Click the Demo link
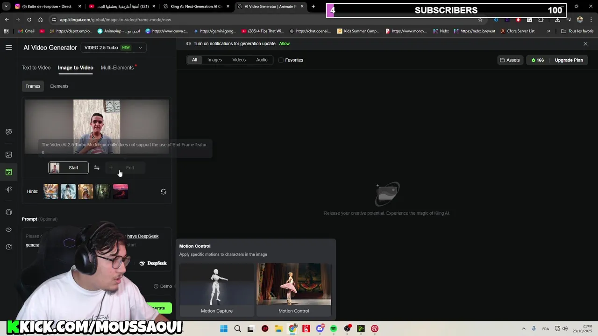Image resolution: width=598 pixels, height=336 pixels. coord(163,286)
